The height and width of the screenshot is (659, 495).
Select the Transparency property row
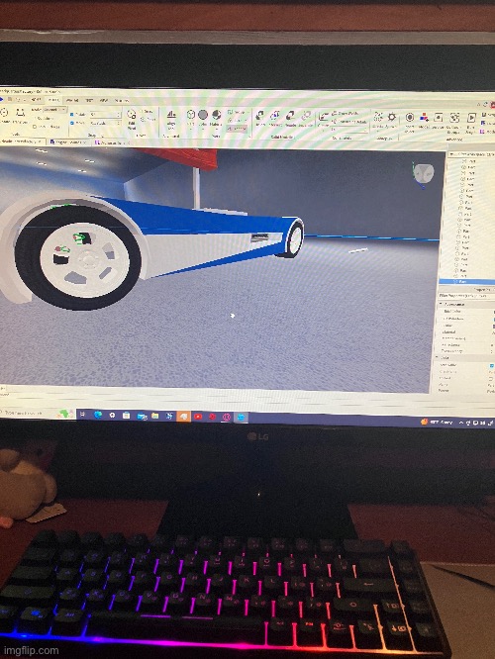tap(464, 351)
